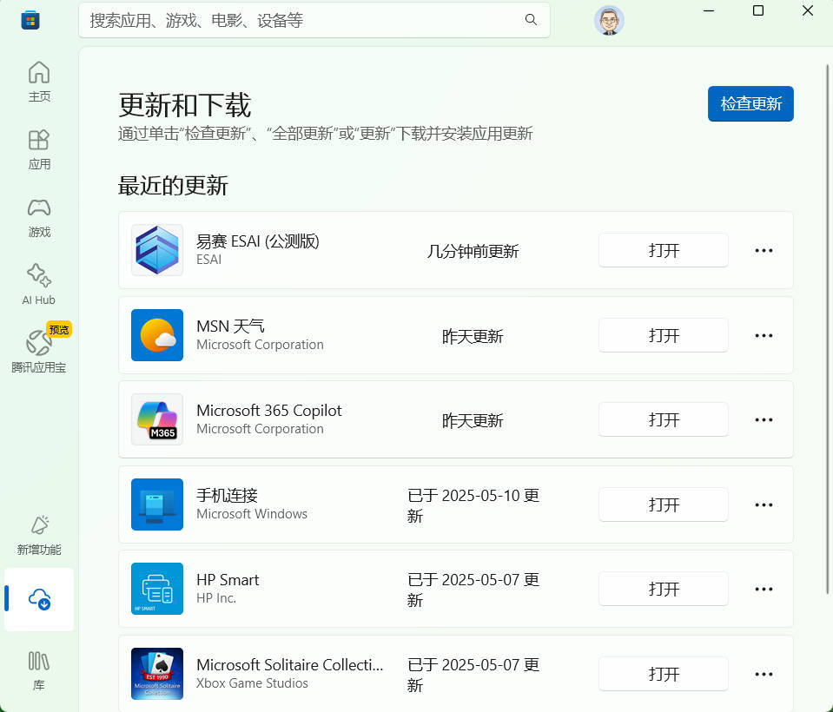Viewport: 833px width, 712px height.
Task: Focus the 搜索应用、游戏、电影、设备等 search box
Action: tap(314, 20)
